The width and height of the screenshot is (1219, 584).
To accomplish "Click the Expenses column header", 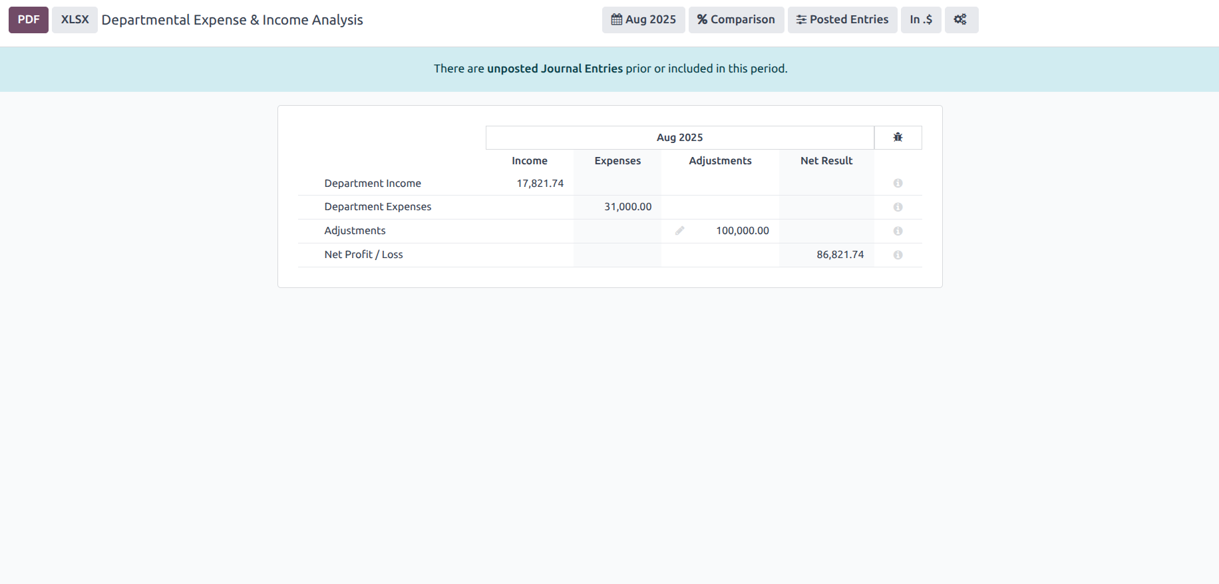I will pos(617,161).
